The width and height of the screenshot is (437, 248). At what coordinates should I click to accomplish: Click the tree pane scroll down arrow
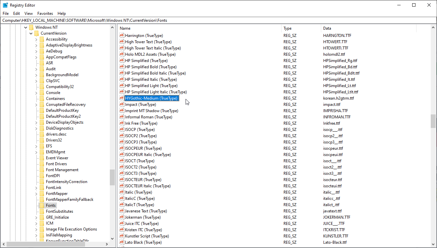coord(112,238)
